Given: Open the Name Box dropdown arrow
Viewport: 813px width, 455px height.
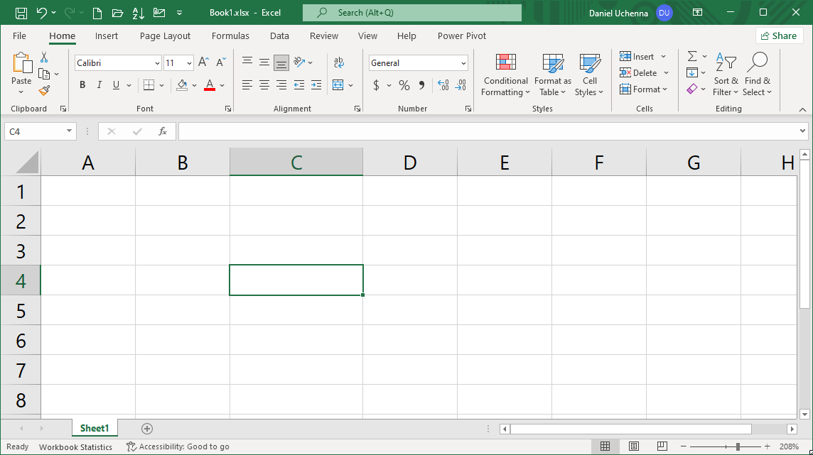Looking at the screenshot, I should tap(69, 131).
